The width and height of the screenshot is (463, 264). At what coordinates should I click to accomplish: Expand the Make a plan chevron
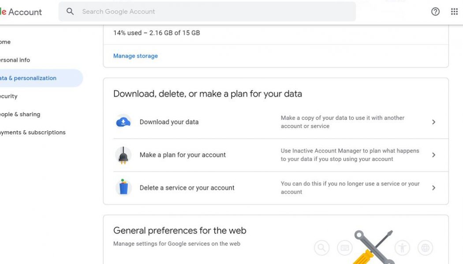(433, 155)
